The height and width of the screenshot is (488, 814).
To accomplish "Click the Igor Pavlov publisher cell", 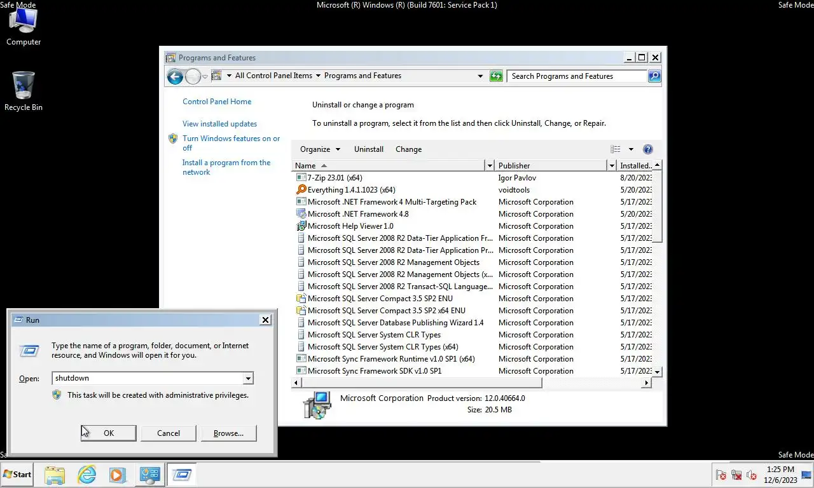I will pos(517,178).
